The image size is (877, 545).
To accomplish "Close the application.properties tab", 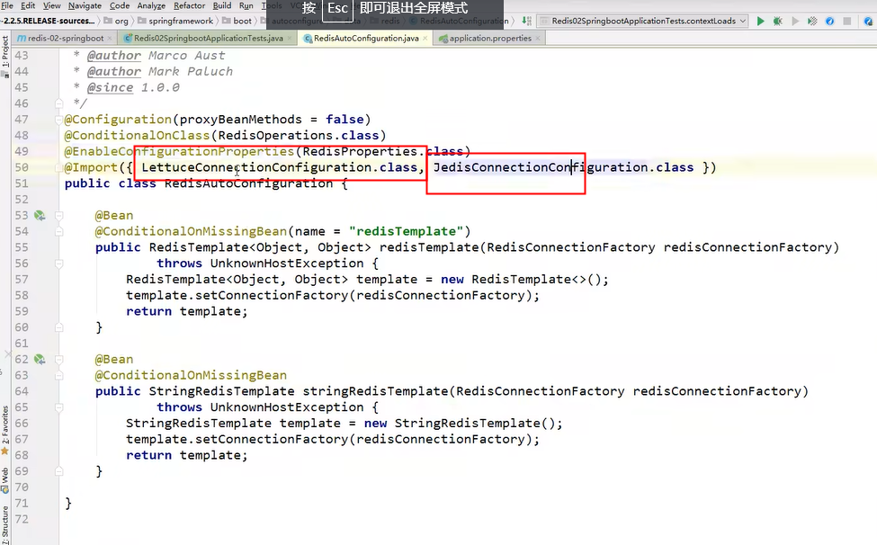I will 538,39.
